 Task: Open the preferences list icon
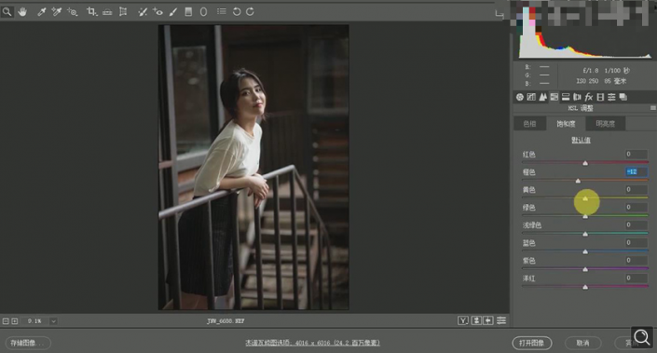(222, 12)
